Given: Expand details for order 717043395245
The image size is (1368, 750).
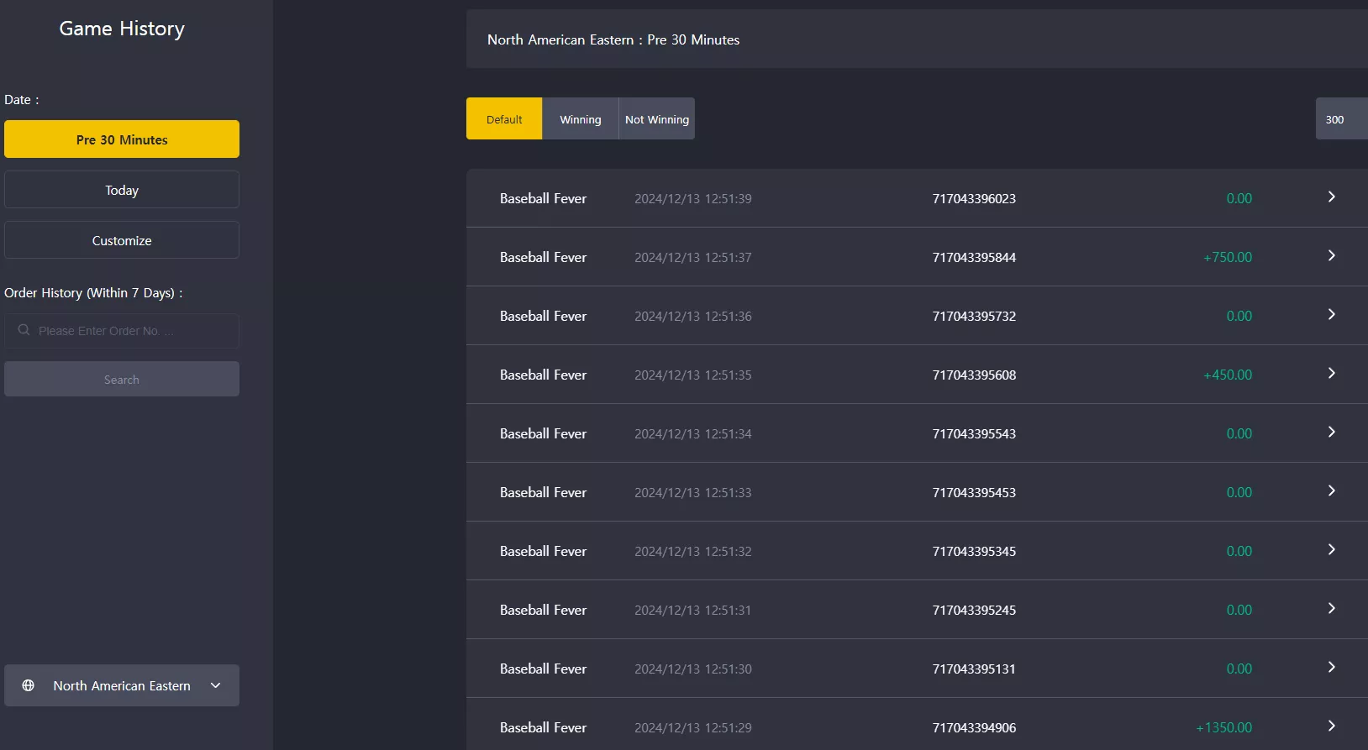Looking at the screenshot, I should tap(1331, 608).
